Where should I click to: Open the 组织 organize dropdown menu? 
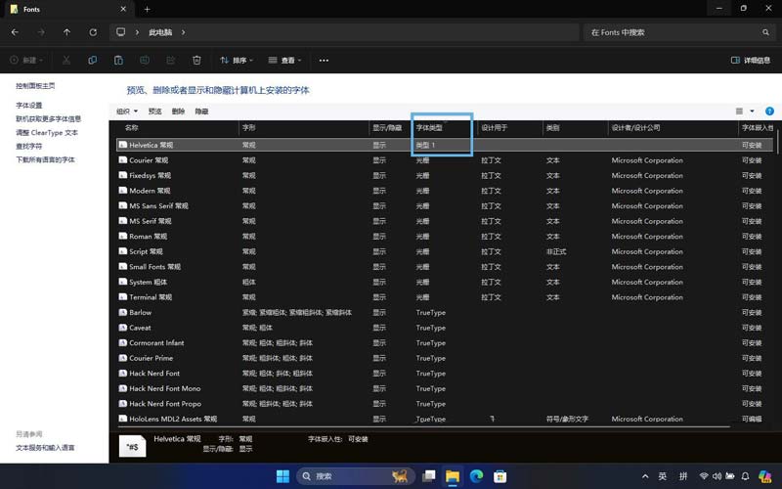click(126, 111)
